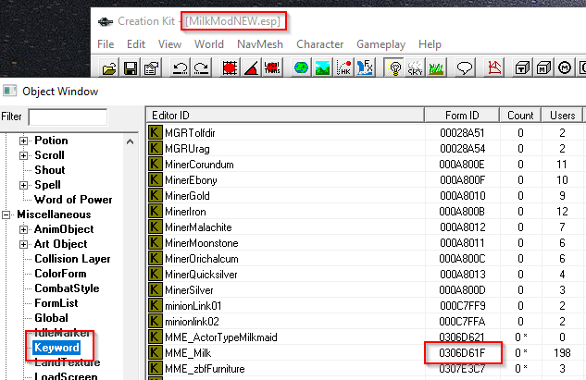
Task: Select the MME_ActorTypeMilkmaid keyword row
Action: coord(365,337)
